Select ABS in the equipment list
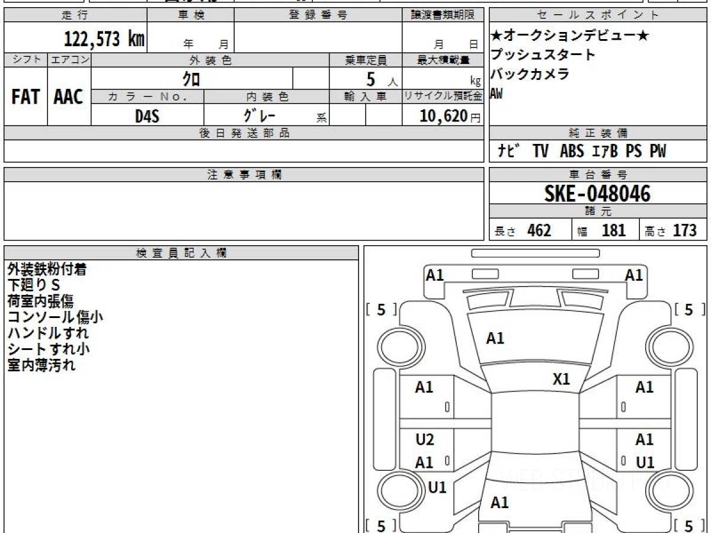 tap(571, 152)
